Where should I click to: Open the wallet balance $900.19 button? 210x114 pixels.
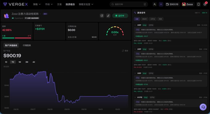pos(172,4)
